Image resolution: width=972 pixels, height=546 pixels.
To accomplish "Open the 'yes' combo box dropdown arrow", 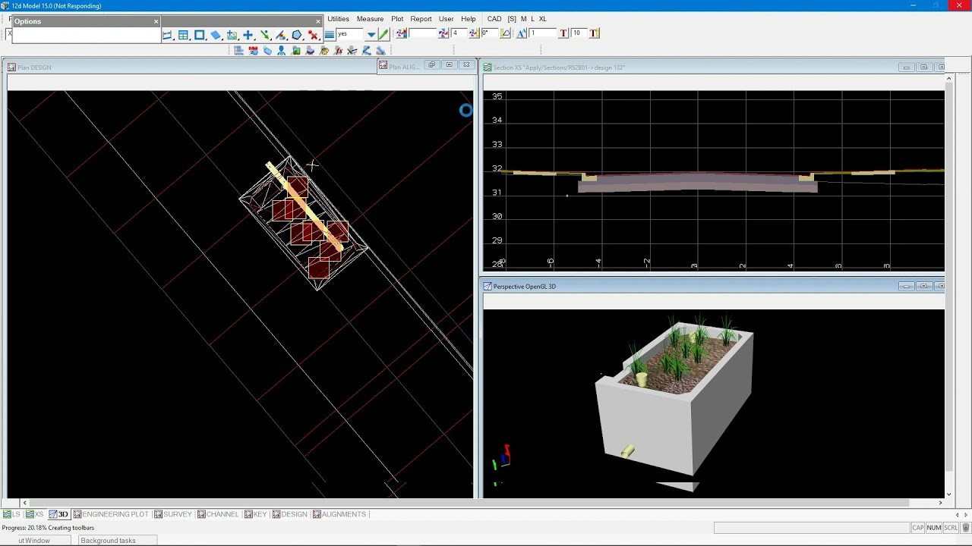I will (x=371, y=34).
